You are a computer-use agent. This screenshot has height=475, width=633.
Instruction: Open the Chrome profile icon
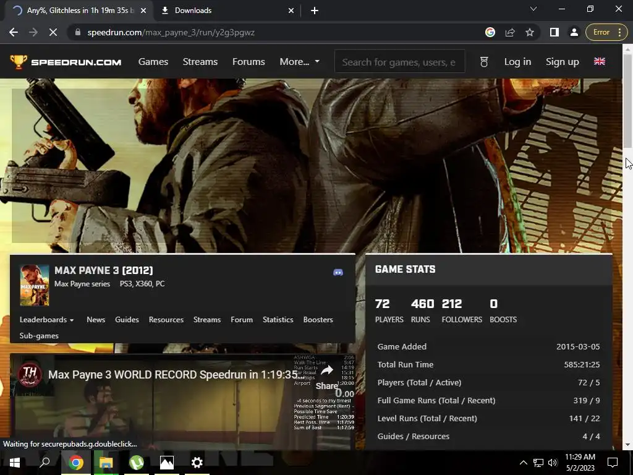[574, 32]
